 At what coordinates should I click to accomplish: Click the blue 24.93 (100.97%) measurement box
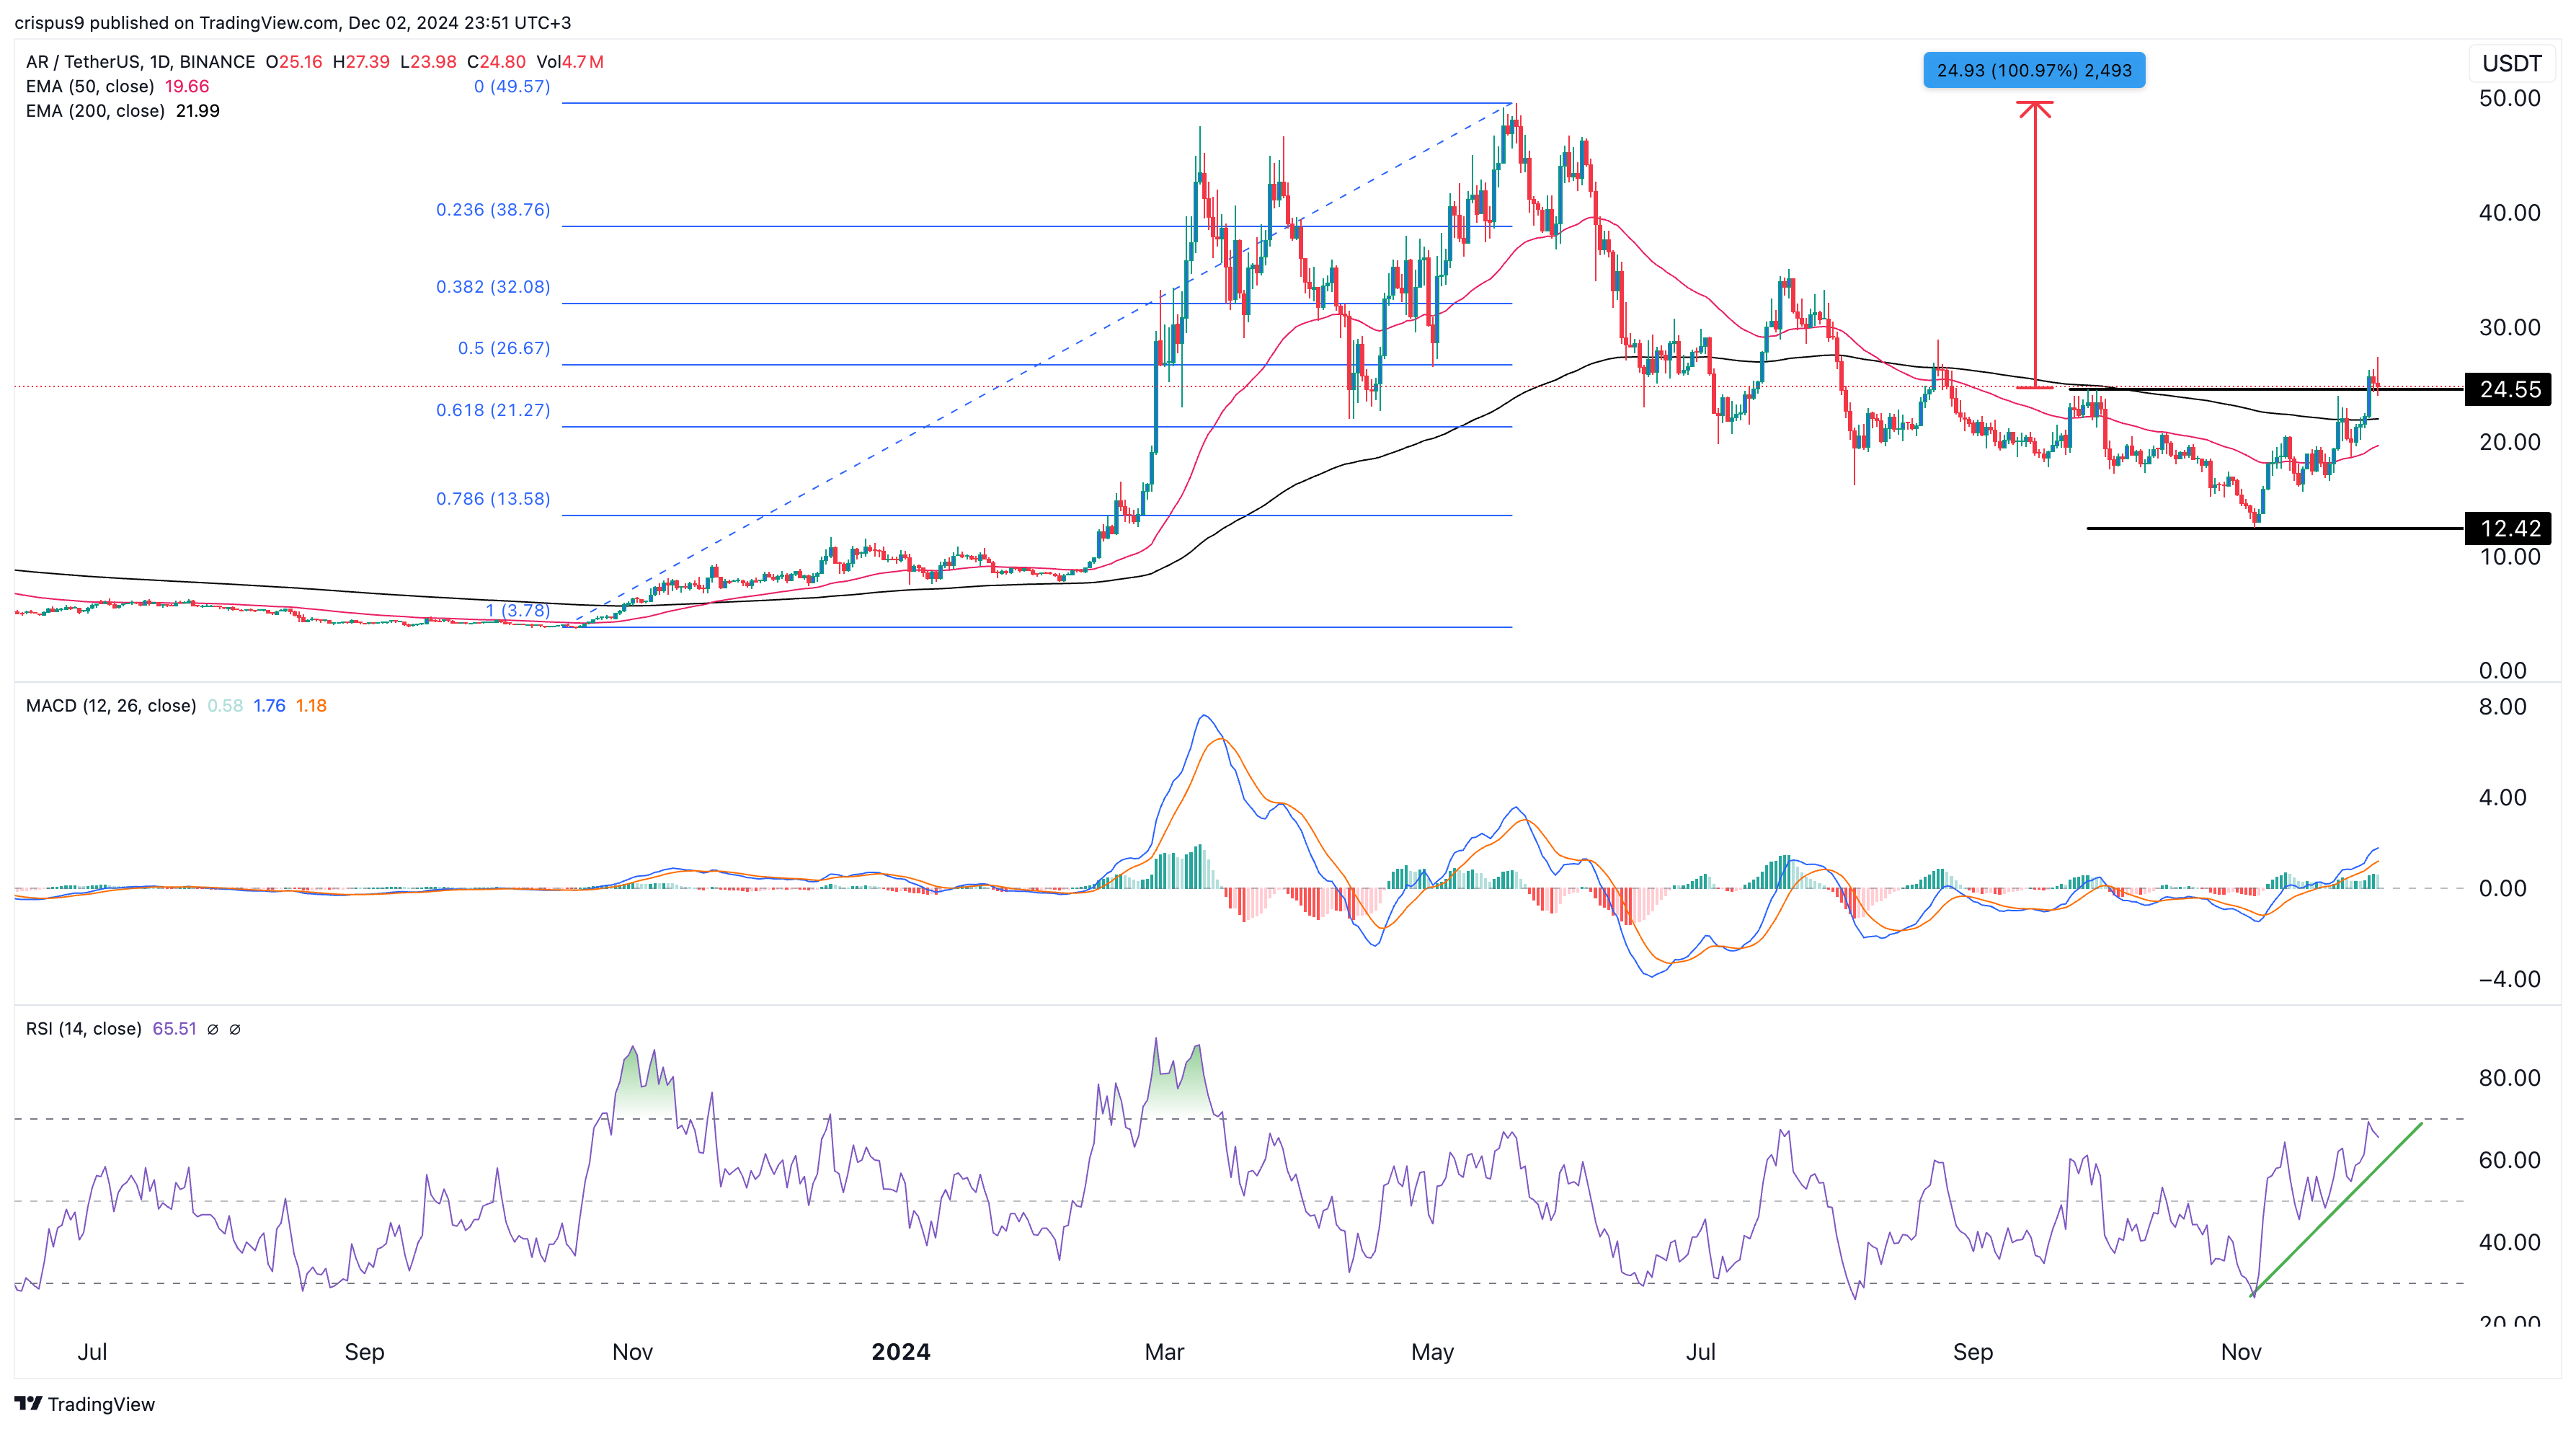(2034, 70)
